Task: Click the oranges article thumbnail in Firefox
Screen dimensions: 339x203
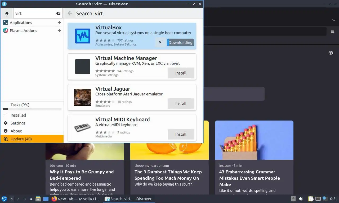Action: [169, 151]
